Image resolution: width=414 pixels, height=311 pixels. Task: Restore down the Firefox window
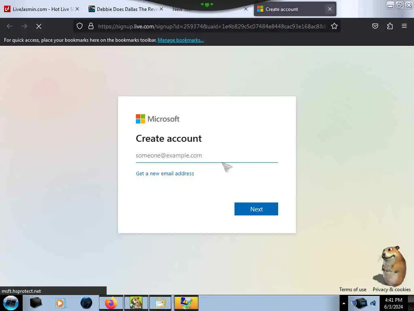pos(399,5)
